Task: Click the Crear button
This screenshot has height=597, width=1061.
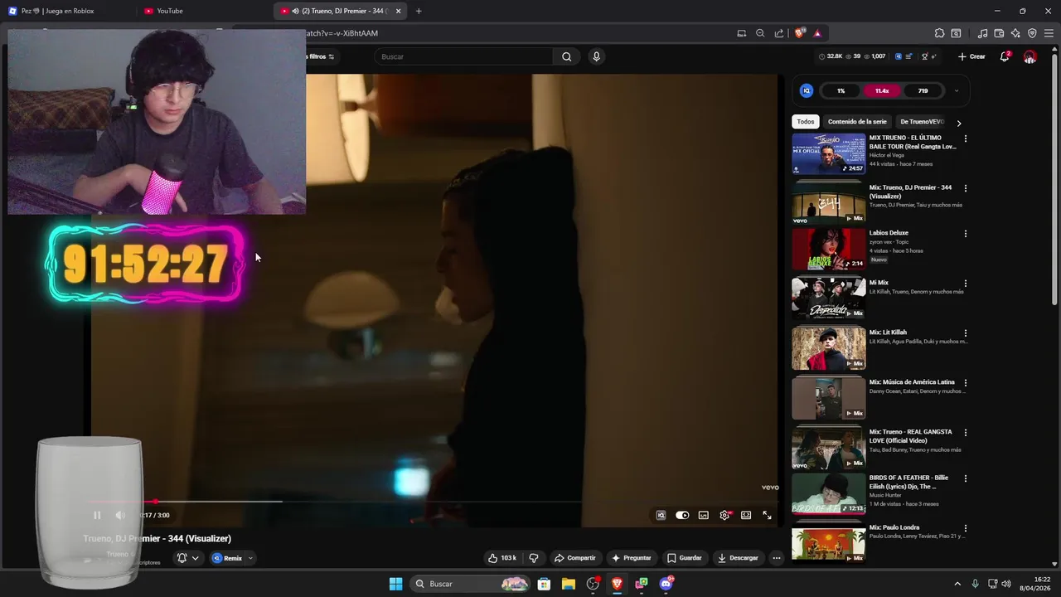Action: (971, 56)
